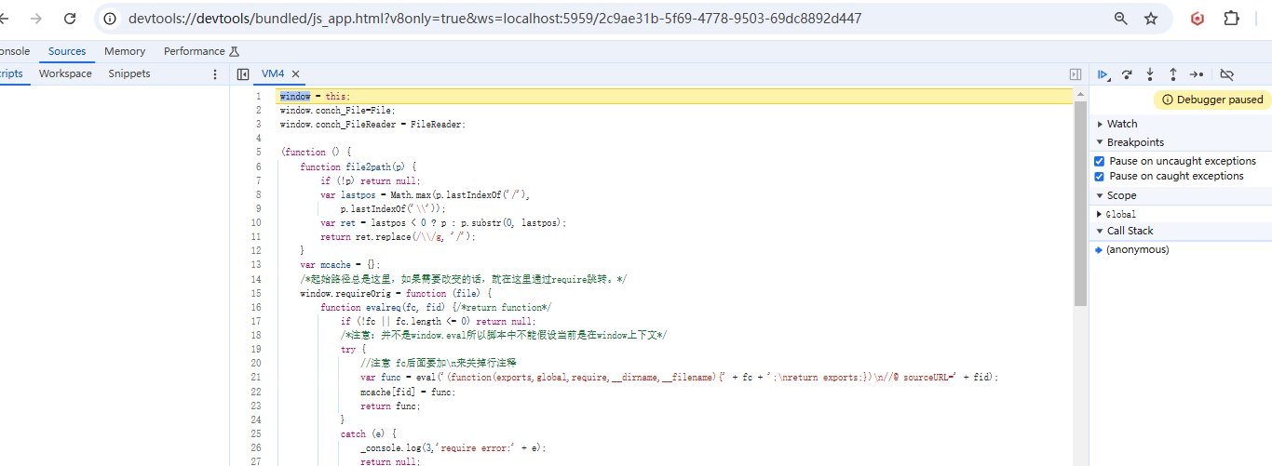Step over next function call
1272x466 pixels.
1127,74
